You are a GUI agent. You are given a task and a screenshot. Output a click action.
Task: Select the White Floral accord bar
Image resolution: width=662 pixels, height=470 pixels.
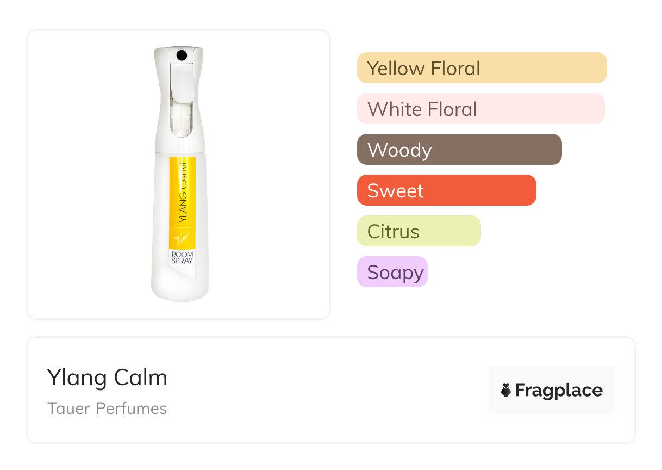[480, 109]
